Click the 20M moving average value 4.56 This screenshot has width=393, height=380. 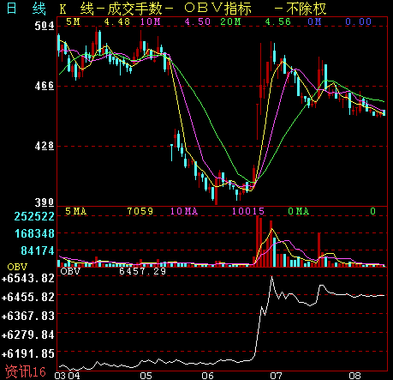point(277,21)
